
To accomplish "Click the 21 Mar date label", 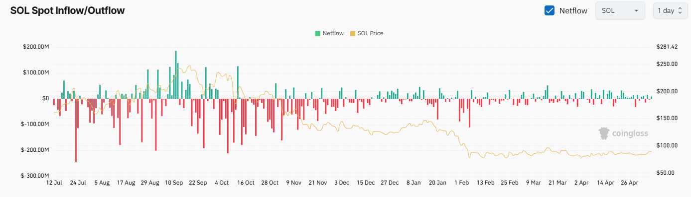I will point(557,183).
